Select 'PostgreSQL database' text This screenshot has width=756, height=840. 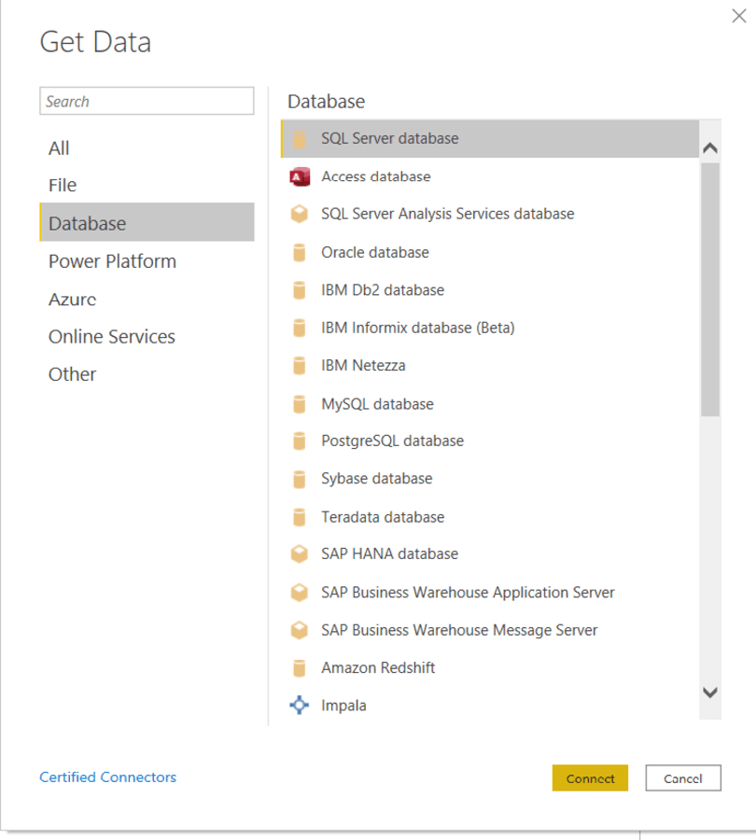392,441
